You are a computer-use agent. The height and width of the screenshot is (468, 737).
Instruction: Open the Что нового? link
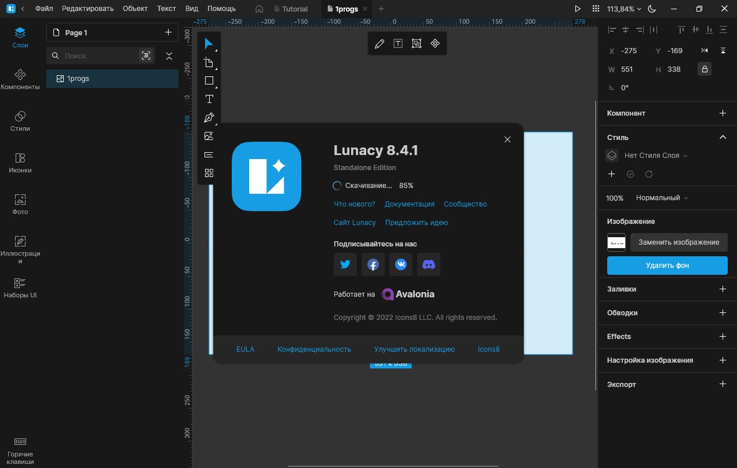coord(355,204)
